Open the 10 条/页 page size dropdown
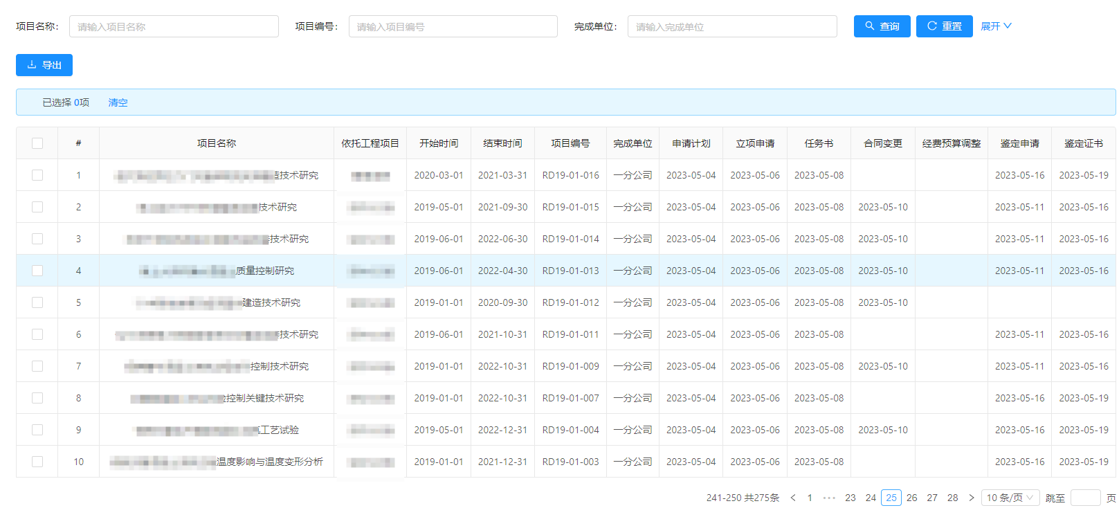 click(1010, 498)
